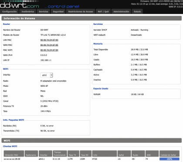Click the Buffers 2.1 MB / 16.5 MB value
183x162 pixels.
tap(139, 65)
